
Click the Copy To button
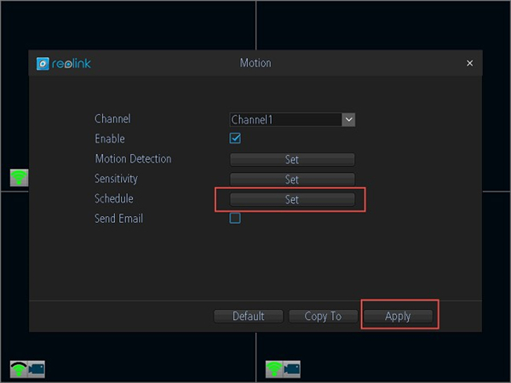point(323,316)
